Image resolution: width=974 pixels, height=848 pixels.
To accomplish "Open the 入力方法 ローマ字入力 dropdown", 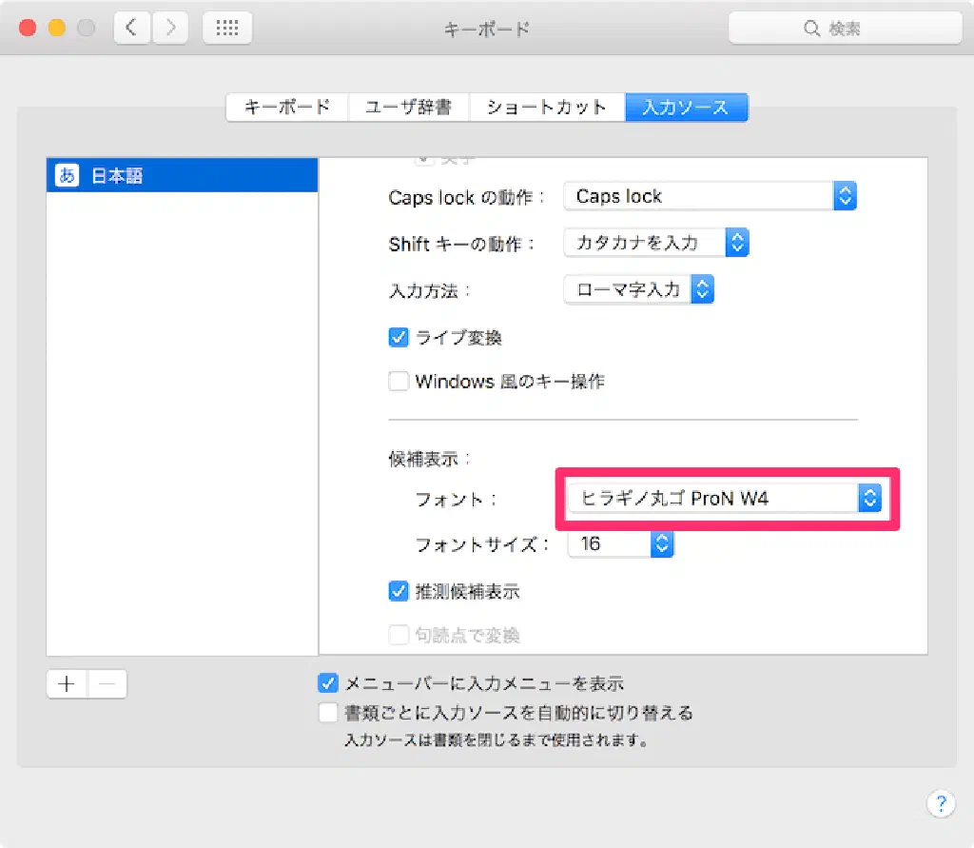I will tap(638, 289).
